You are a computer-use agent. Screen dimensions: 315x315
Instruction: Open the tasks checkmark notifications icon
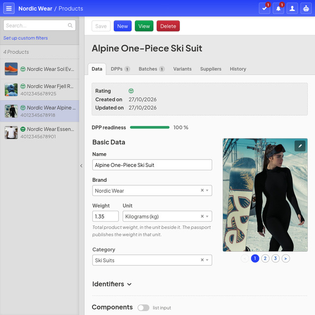(x=264, y=8)
